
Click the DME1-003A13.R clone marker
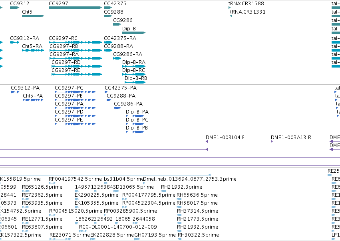(x=272, y=141)
